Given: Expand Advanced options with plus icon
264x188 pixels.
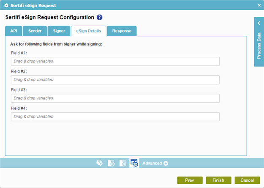Looking at the screenshot, I should (166, 163).
